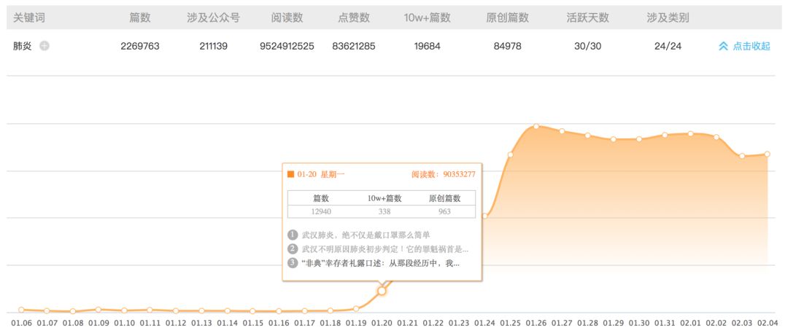Select the 02.01 data point on curve

(690, 133)
